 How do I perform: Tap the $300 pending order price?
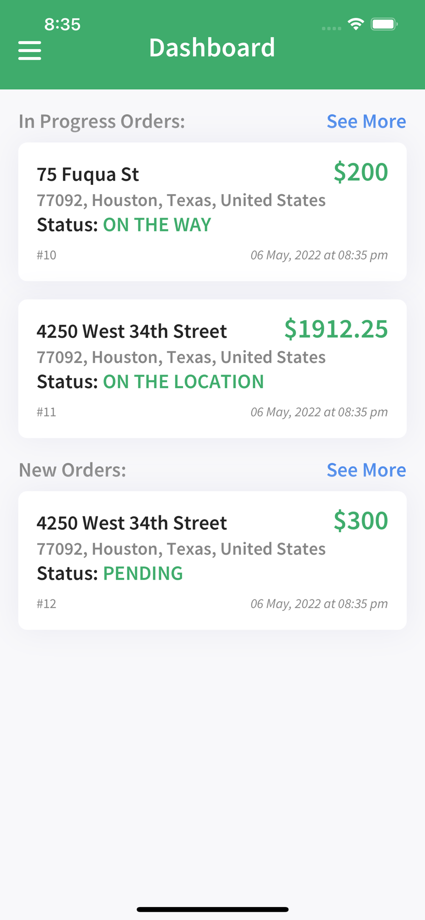[x=361, y=521]
